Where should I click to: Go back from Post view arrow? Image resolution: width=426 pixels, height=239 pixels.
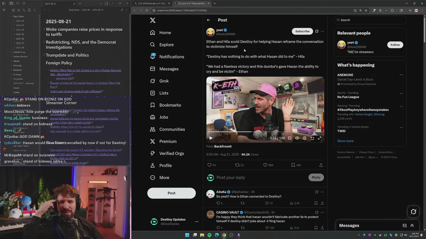coord(208,20)
